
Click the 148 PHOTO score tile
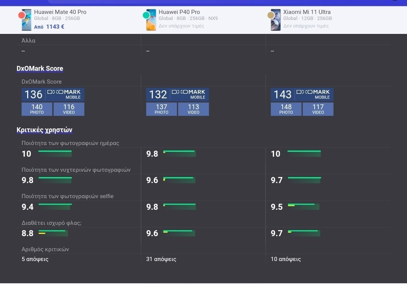click(286, 109)
